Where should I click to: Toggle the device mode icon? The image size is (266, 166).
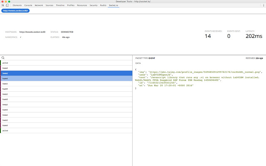(x=7, y=5)
